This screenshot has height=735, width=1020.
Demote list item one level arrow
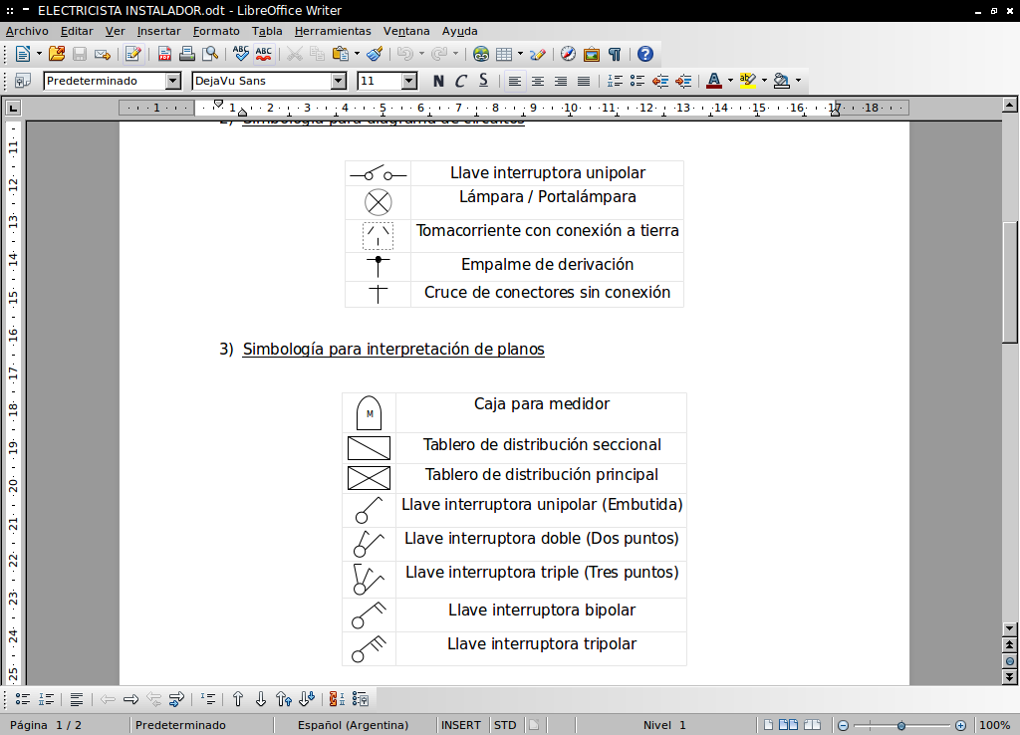point(130,699)
